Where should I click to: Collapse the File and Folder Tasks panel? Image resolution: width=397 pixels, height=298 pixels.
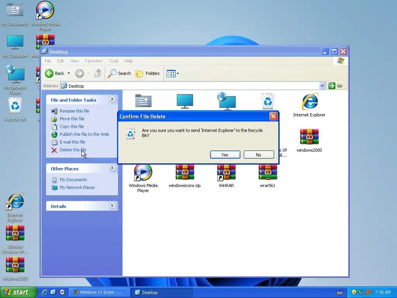pyautogui.click(x=112, y=99)
